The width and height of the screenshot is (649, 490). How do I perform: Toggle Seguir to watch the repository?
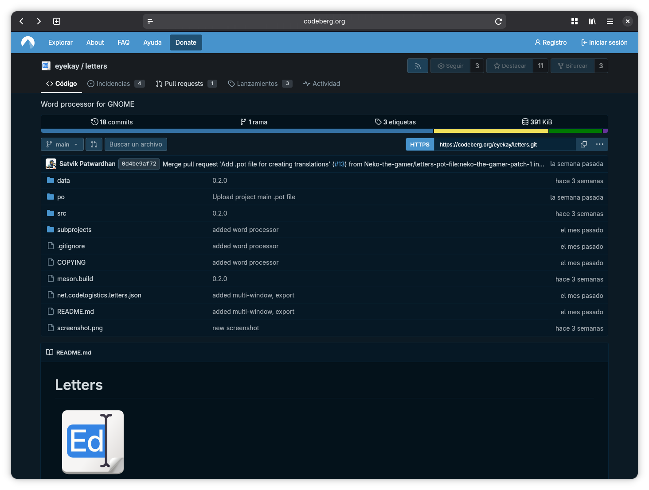(x=450, y=66)
